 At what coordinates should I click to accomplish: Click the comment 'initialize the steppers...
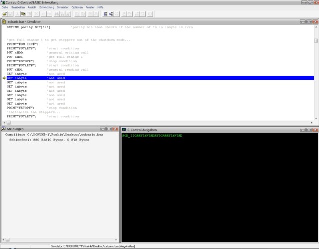[34, 112]
